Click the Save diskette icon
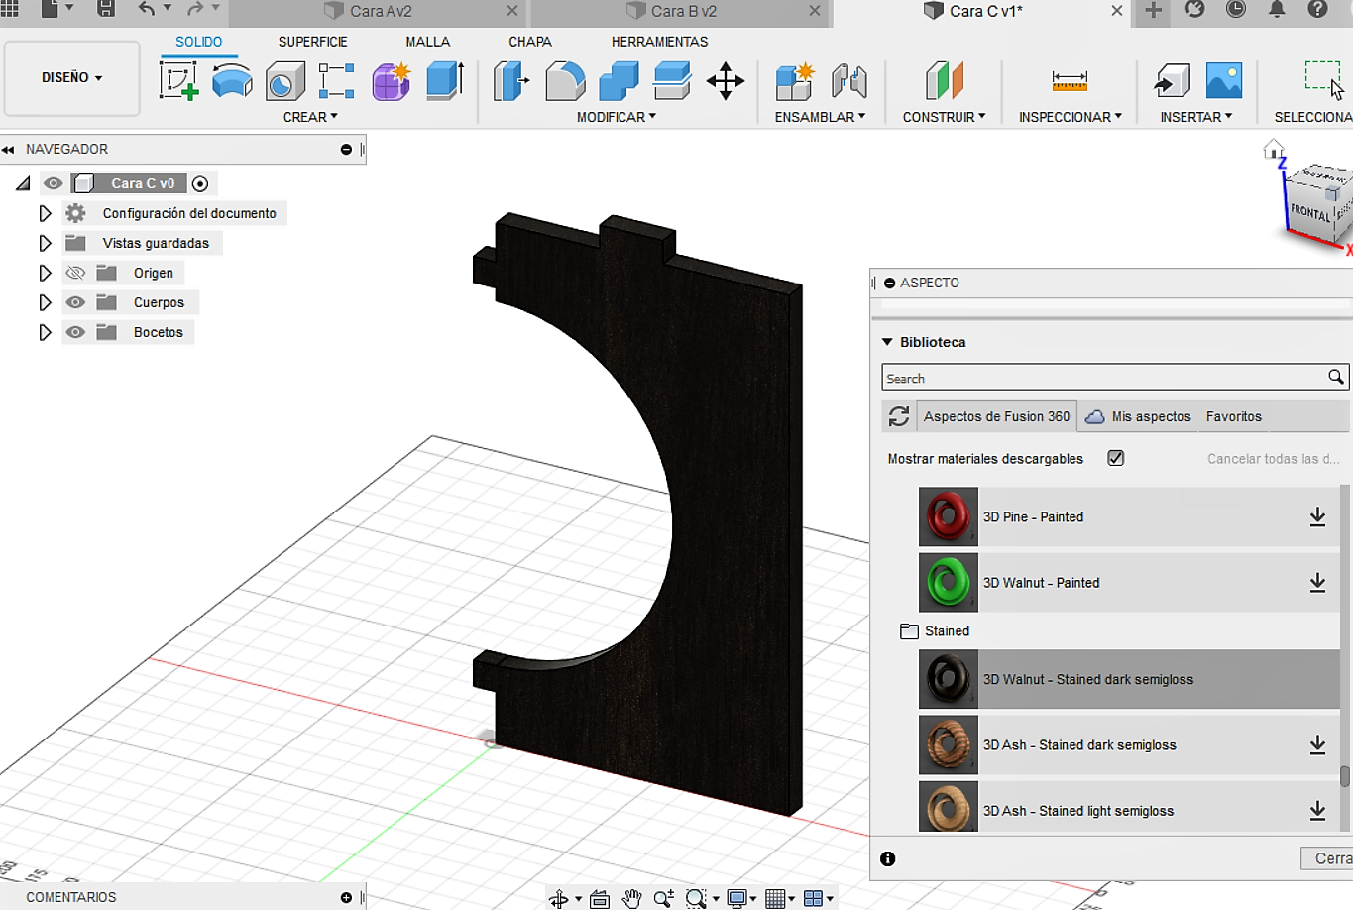 click(x=106, y=10)
